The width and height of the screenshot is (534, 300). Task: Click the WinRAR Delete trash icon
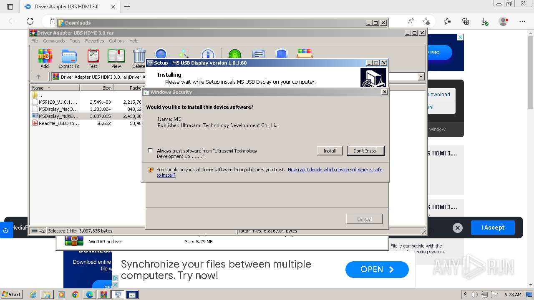[139, 58]
